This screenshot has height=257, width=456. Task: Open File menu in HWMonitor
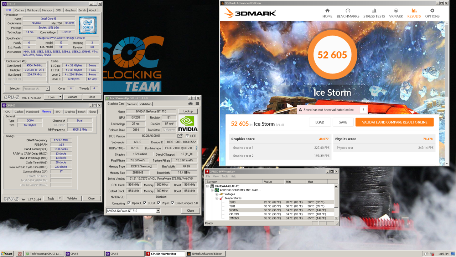[x=208, y=176]
